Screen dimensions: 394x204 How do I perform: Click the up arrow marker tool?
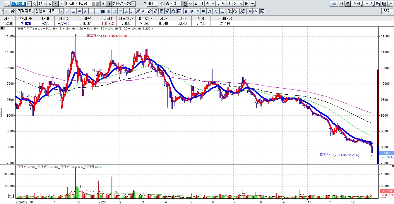pyautogui.click(x=186, y=11)
